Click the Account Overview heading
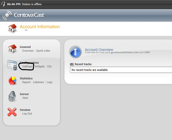Viewport: 172px width, 140px height. pos(99,50)
